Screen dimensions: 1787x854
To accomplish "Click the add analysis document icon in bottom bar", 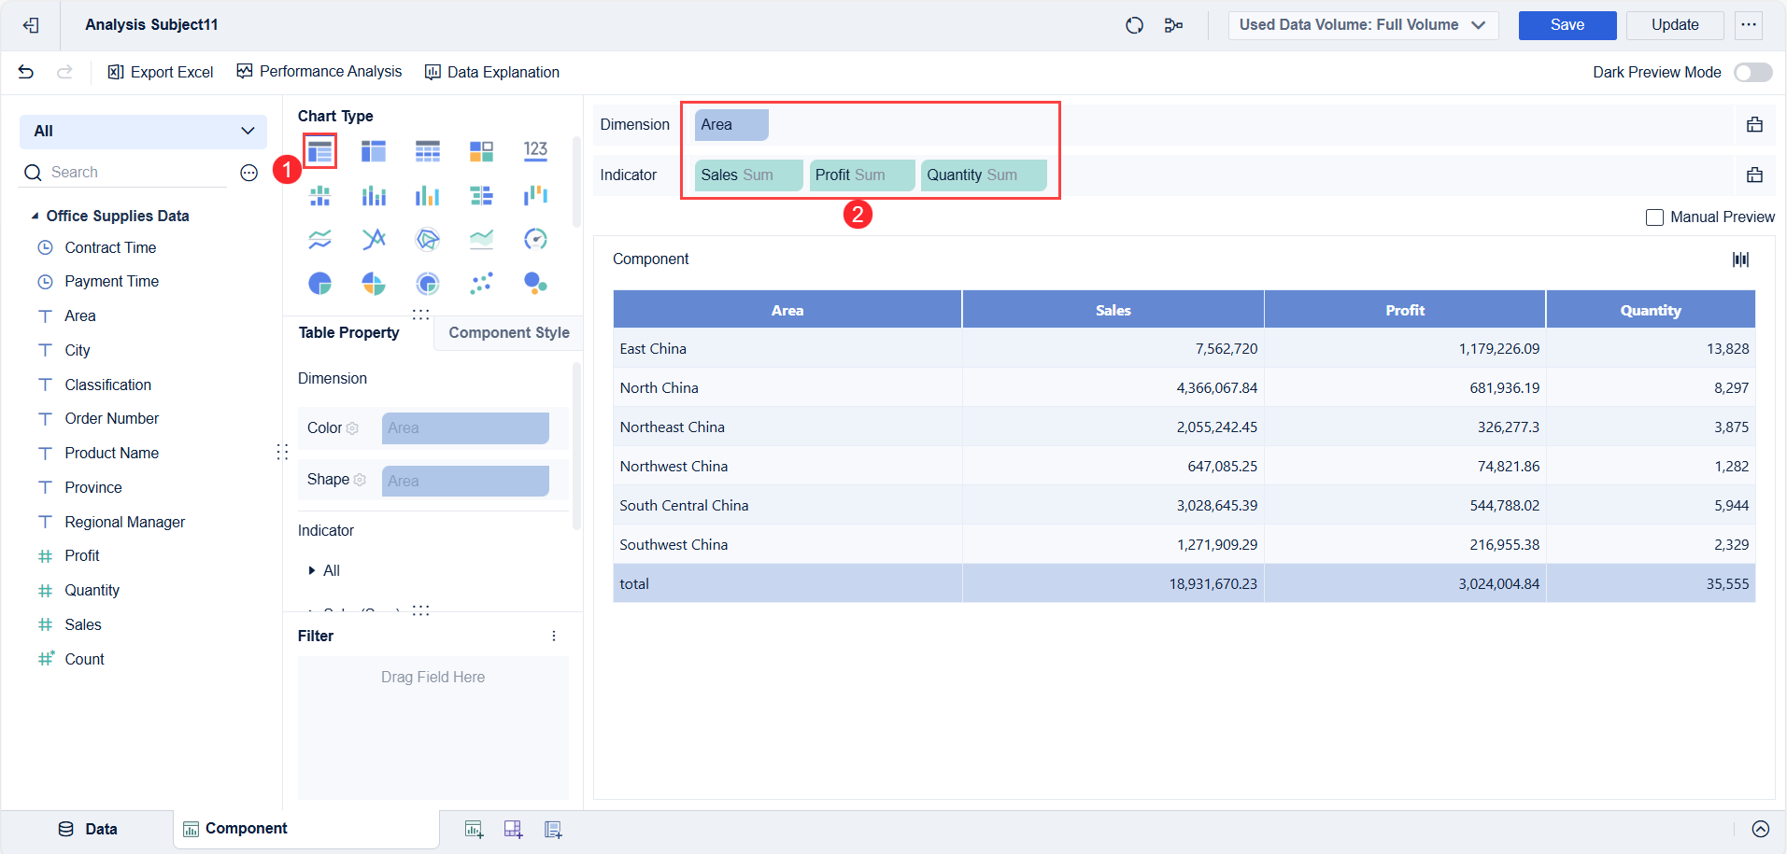I will pos(553,829).
